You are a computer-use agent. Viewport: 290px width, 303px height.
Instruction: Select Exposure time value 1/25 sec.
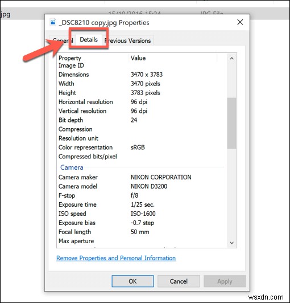pos(143,204)
